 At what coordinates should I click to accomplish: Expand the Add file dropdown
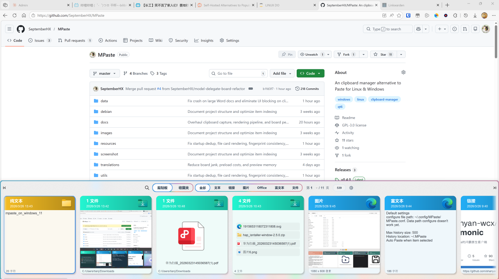pos(282,73)
